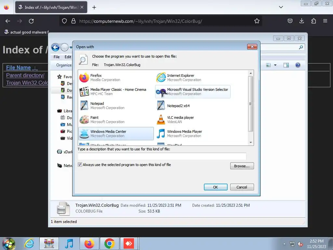
Task: Open Explorer's change view dropdown arrow
Action: (275, 65)
